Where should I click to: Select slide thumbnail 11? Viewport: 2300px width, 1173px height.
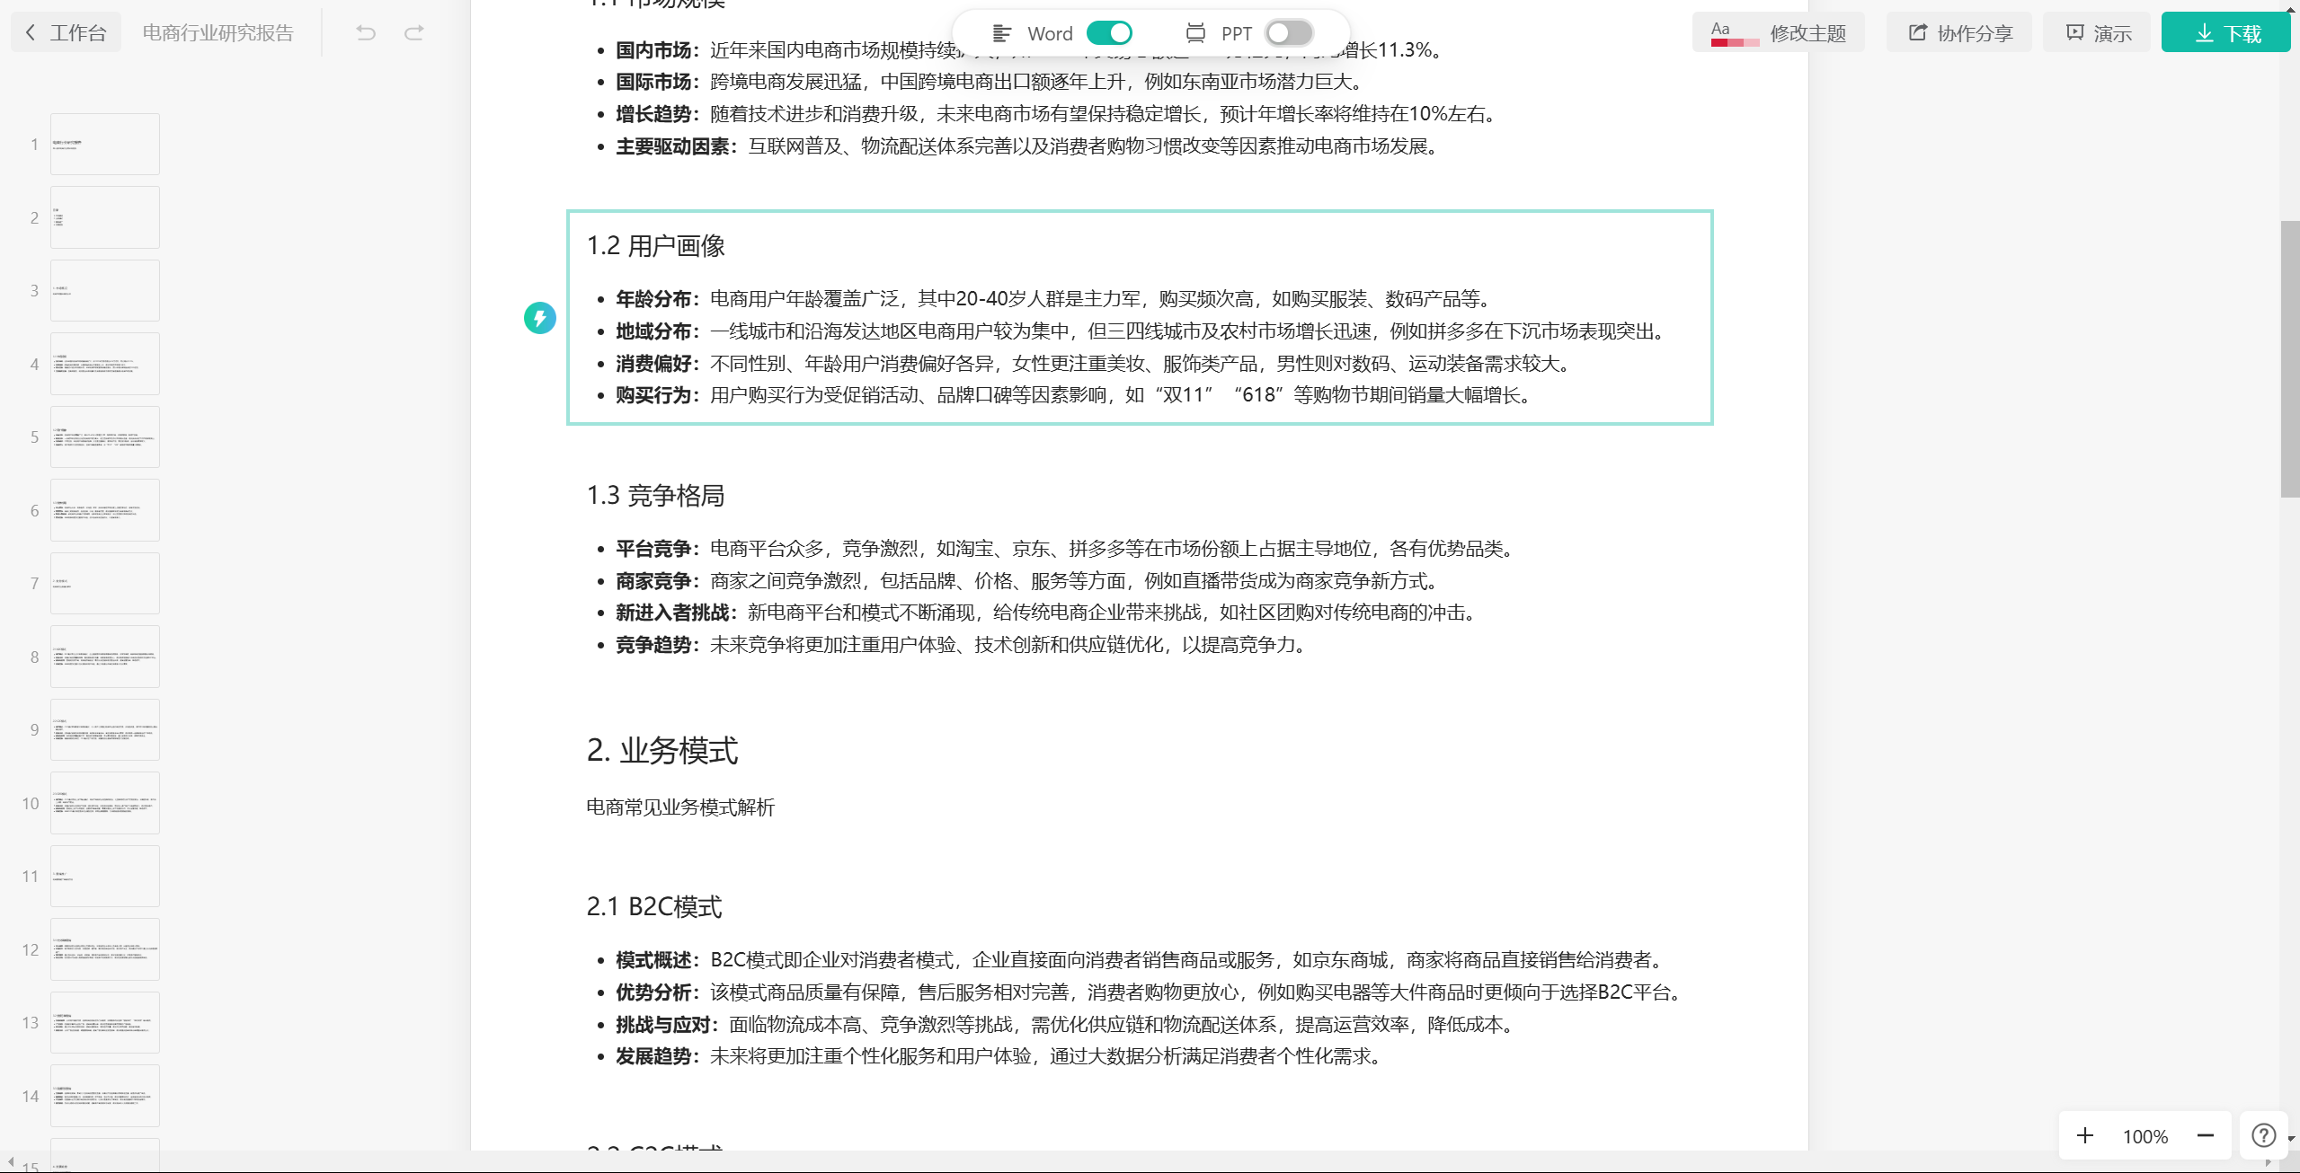click(x=105, y=877)
